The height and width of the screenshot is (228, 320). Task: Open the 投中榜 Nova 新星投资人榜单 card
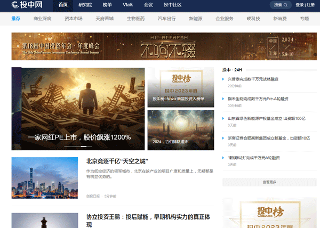point(181,87)
